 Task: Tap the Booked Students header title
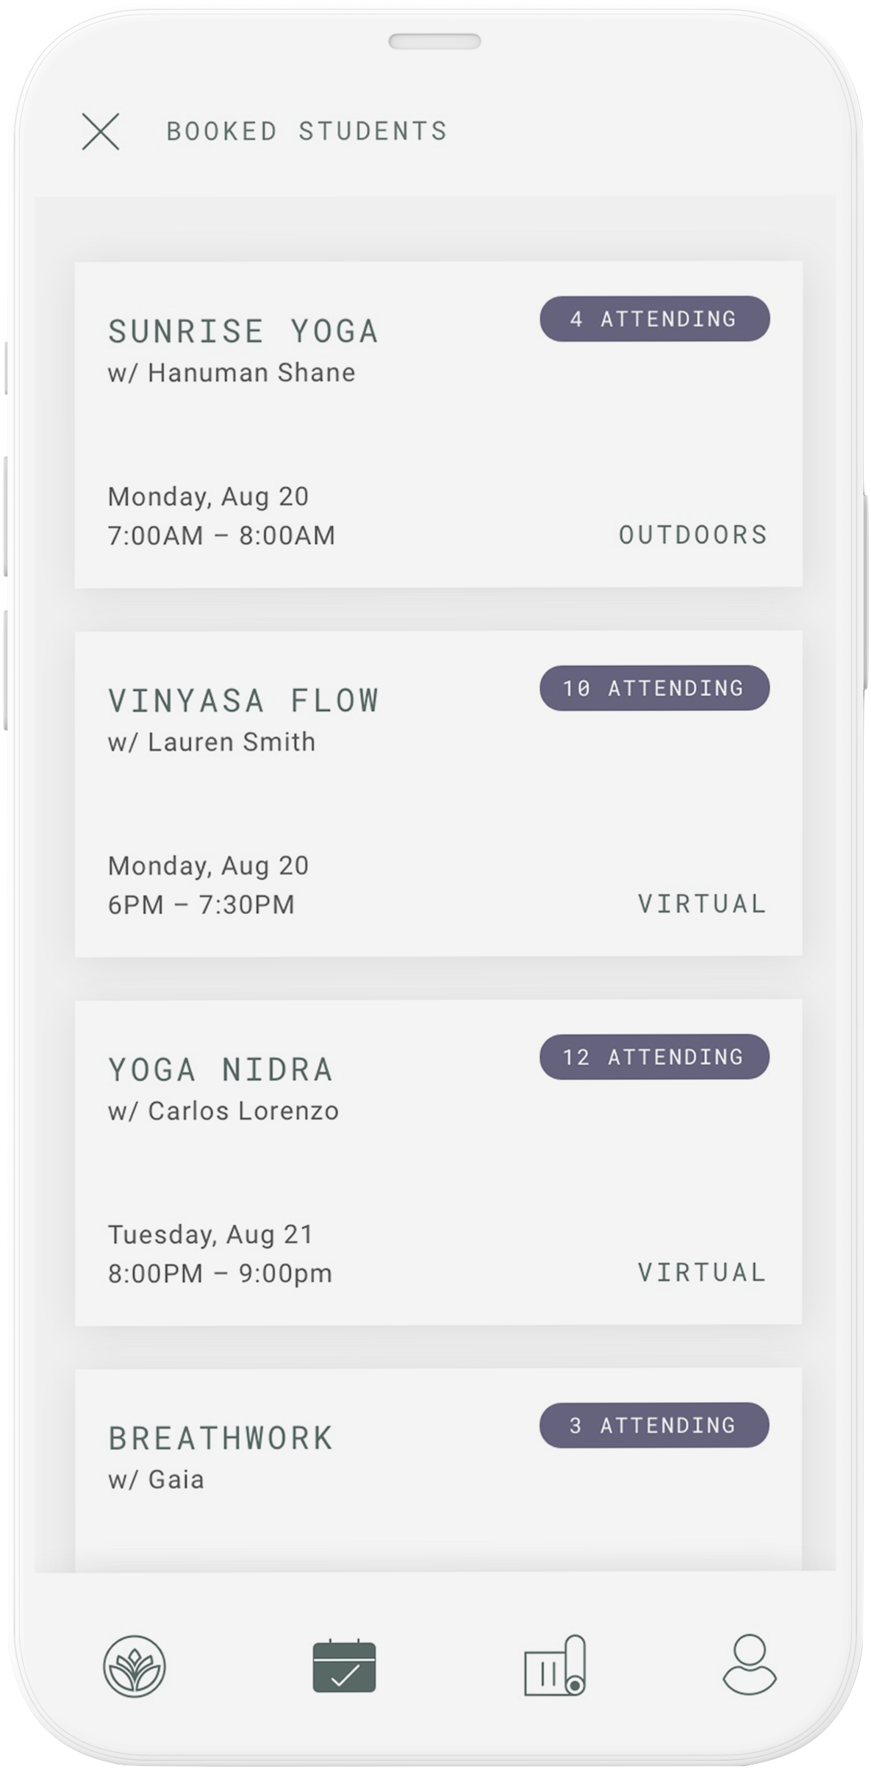pyautogui.click(x=307, y=132)
